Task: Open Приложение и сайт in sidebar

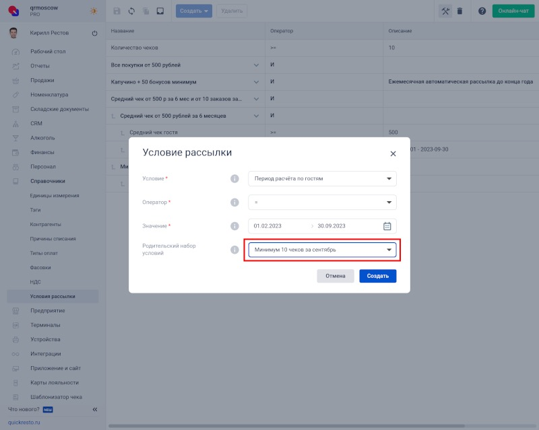Action: pyautogui.click(x=55, y=368)
